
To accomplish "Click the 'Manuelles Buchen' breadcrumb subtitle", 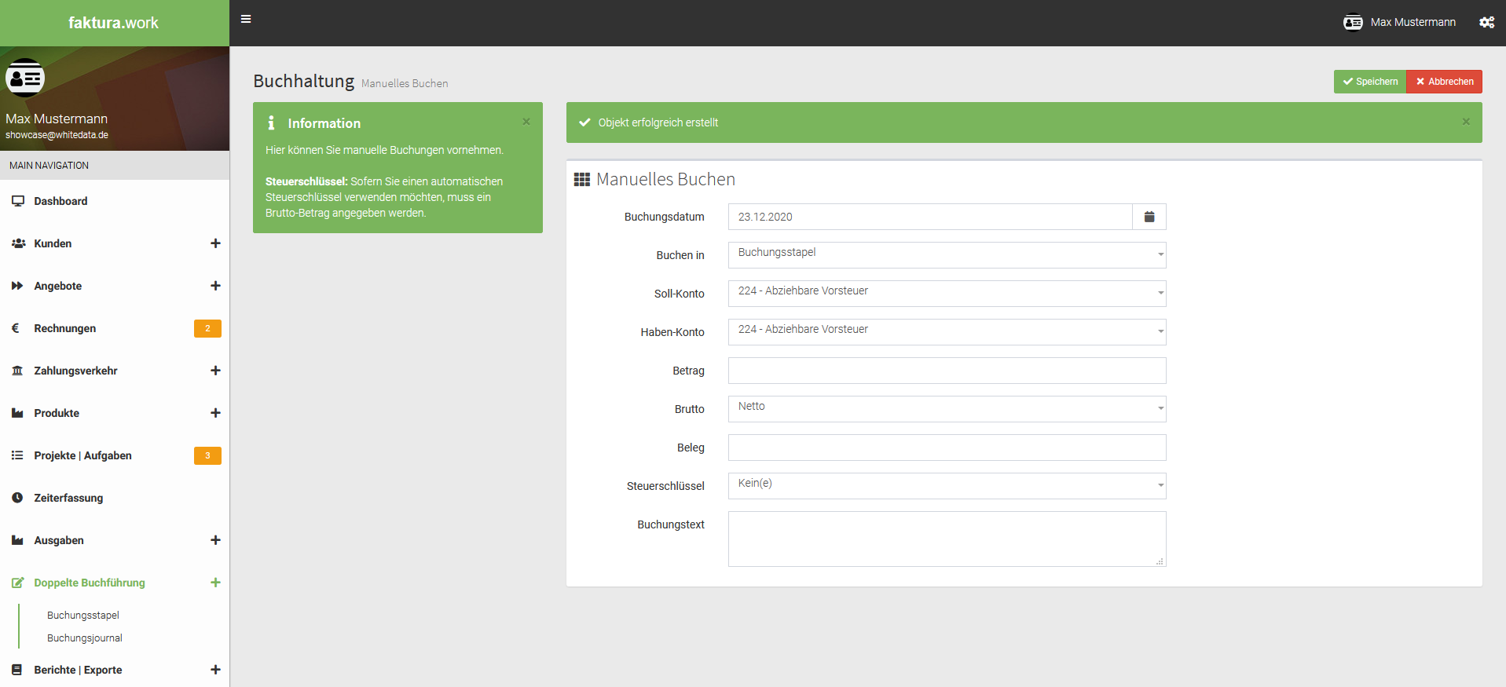I will click(x=405, y=83).
